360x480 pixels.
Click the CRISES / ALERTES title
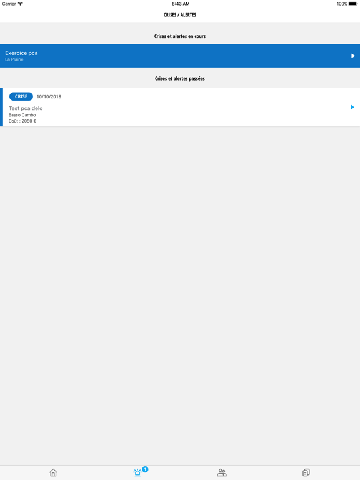[180, 15]
